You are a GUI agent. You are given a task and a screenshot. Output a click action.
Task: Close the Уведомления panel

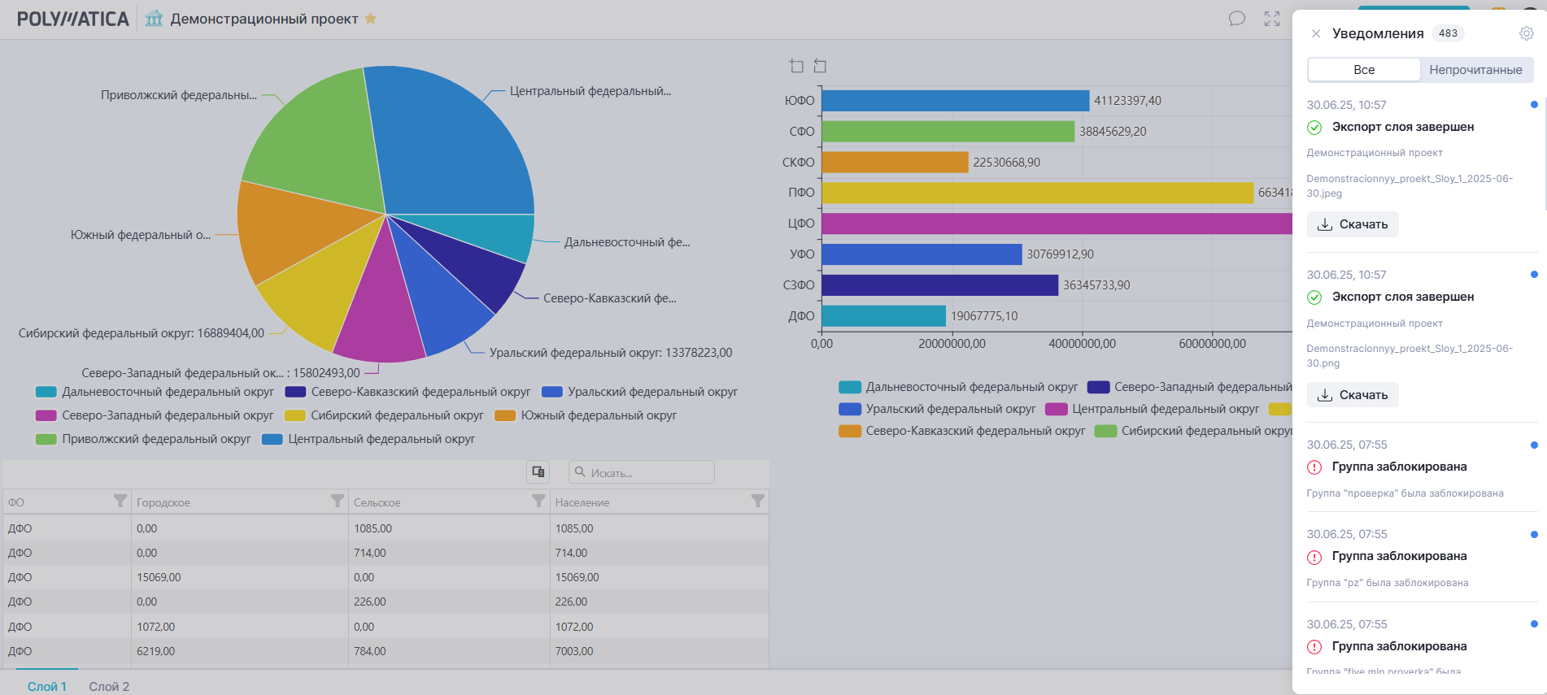(1315, 33)
